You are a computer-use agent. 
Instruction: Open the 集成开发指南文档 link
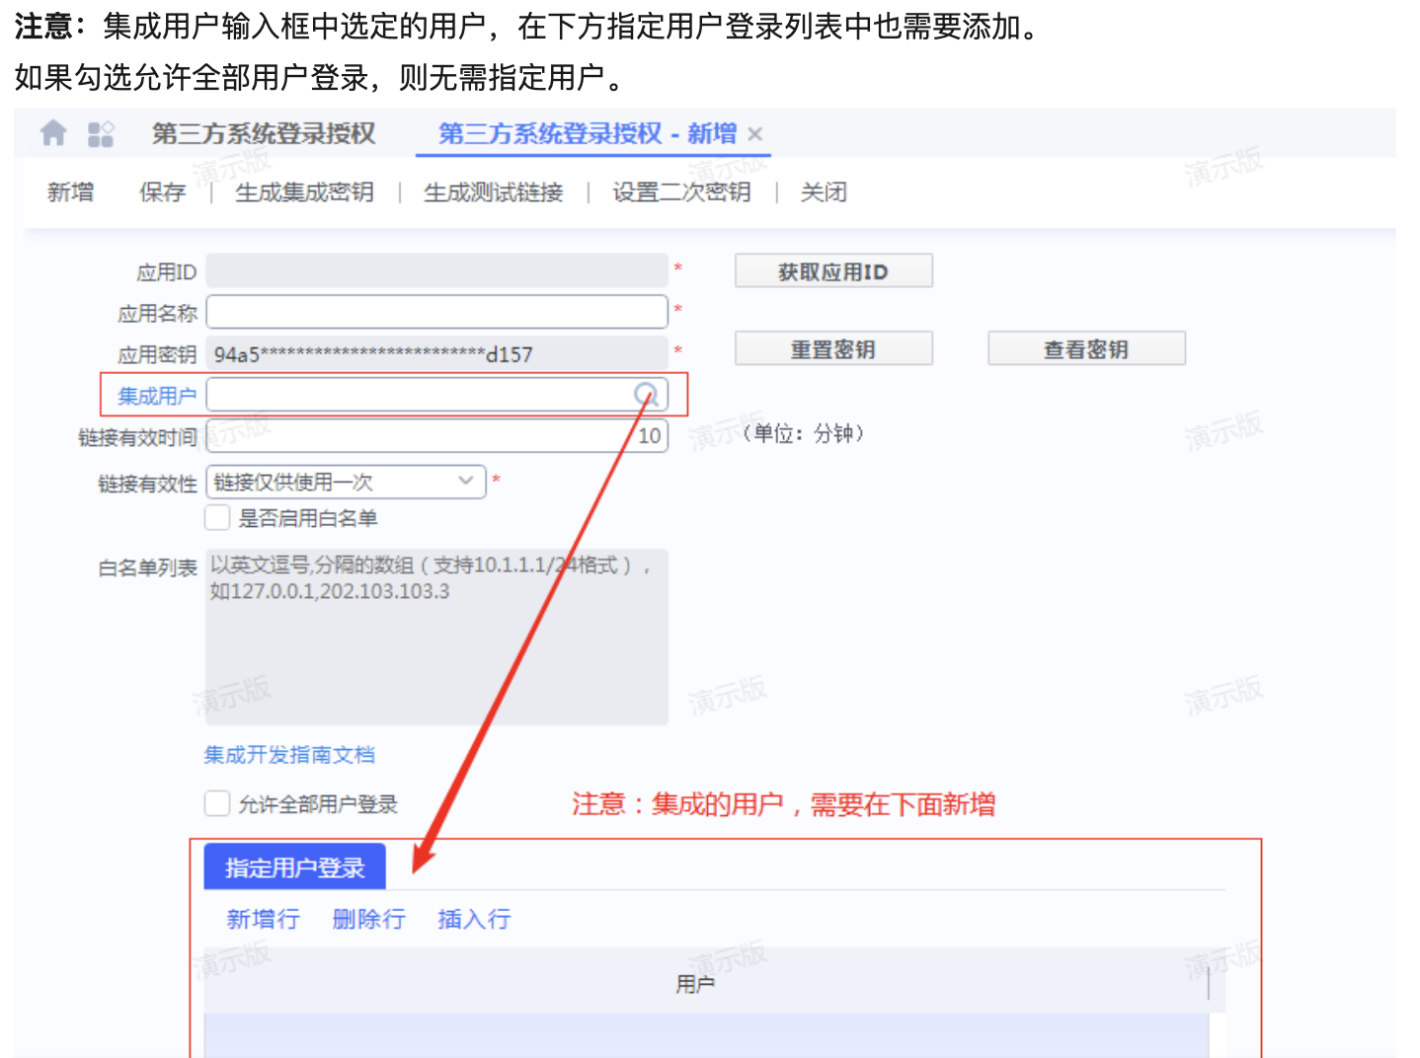point(288,754)
